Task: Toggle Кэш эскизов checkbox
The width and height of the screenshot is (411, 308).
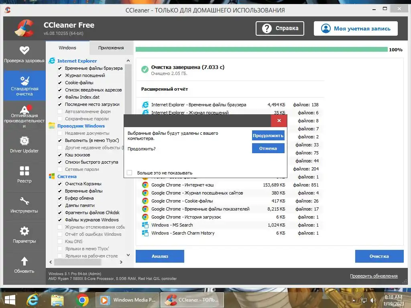Action: pos(60,155)
